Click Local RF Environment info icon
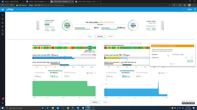 [x=50, y=46]
